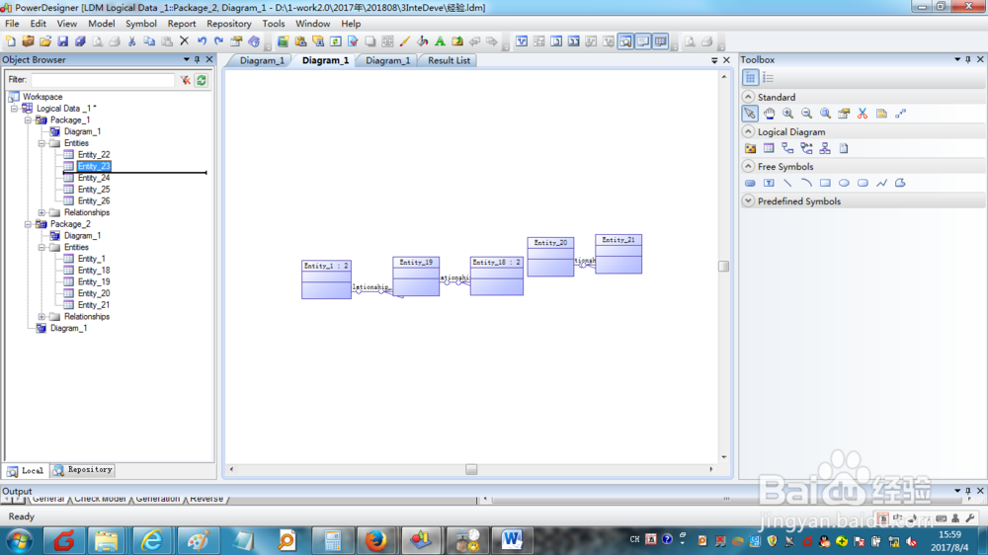The image size is (988, 555).
Task: Click the Redo arrow in the toolbar
Action: (218, 41)
